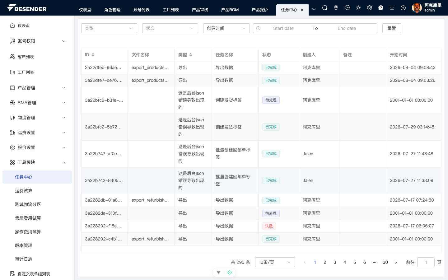Expand 报价设置 sidebar menu
448x280 pixels.
37,147
